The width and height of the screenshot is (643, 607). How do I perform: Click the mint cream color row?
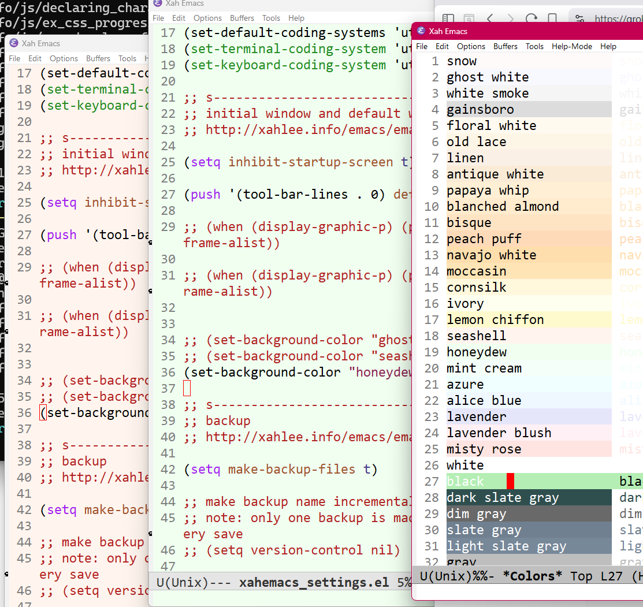[x=529, y=368]
